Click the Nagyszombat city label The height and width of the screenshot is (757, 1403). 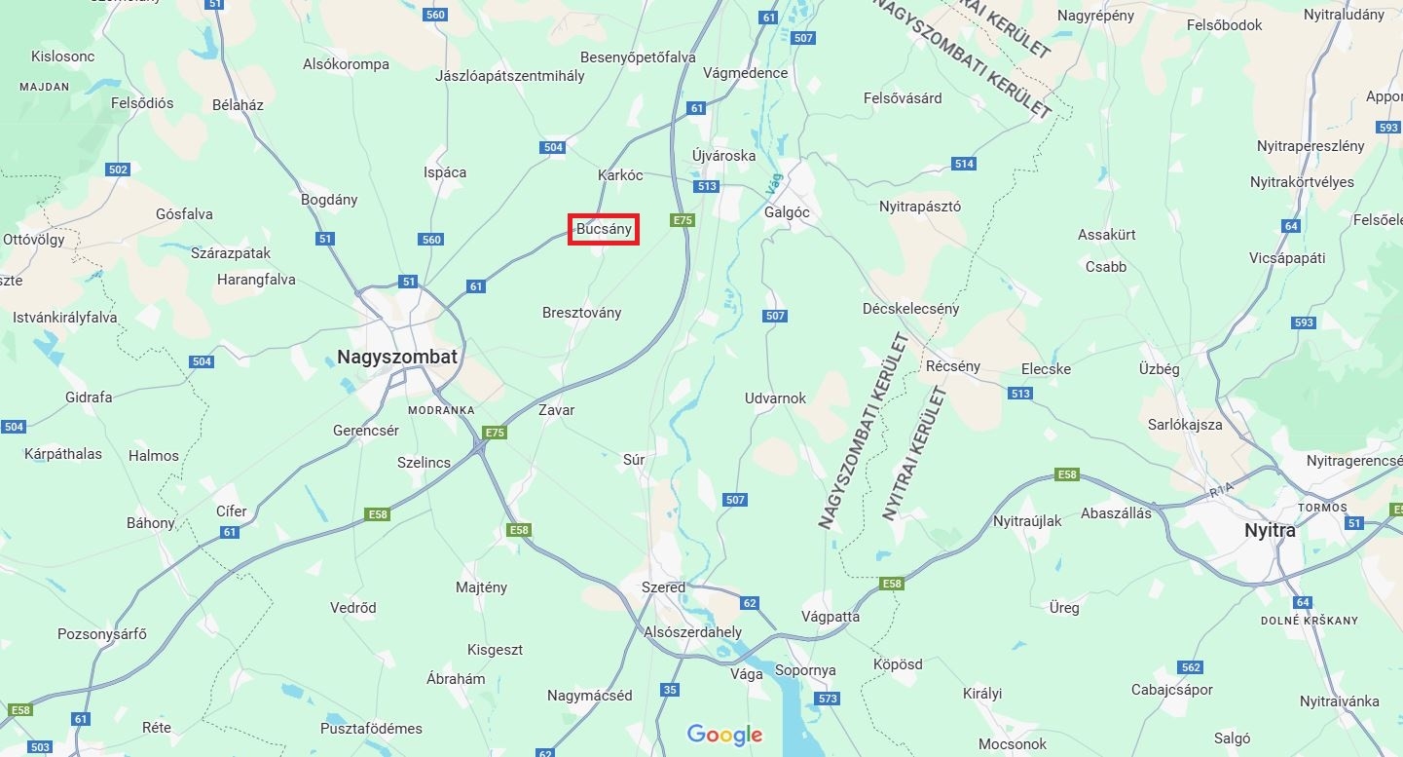(397, 357)
